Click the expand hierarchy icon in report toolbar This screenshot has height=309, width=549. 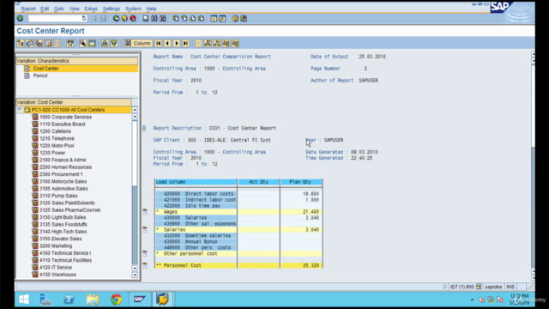tap(208, 43)
